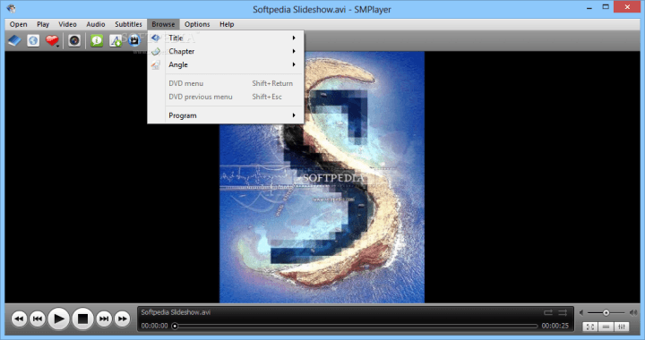
Task: Click the download subtitles letter A icon
Action: 116,40
